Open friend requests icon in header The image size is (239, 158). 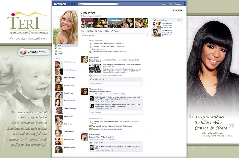pos(68,4)
